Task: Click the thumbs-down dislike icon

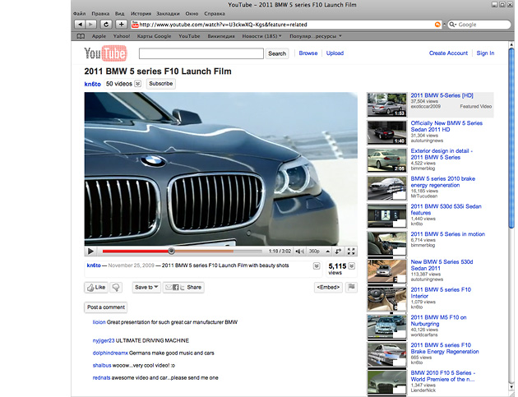Action: point(117,287)
